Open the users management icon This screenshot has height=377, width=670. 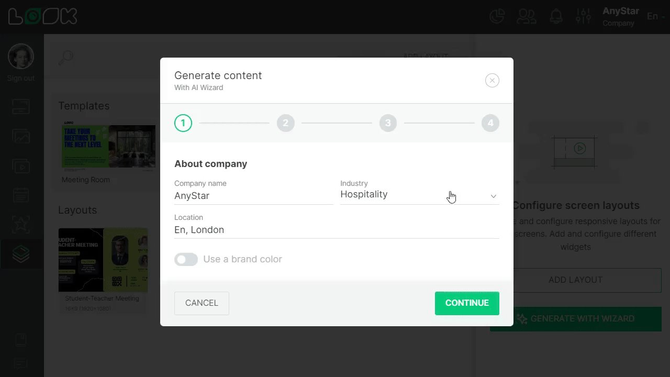[x=527, y=16]
